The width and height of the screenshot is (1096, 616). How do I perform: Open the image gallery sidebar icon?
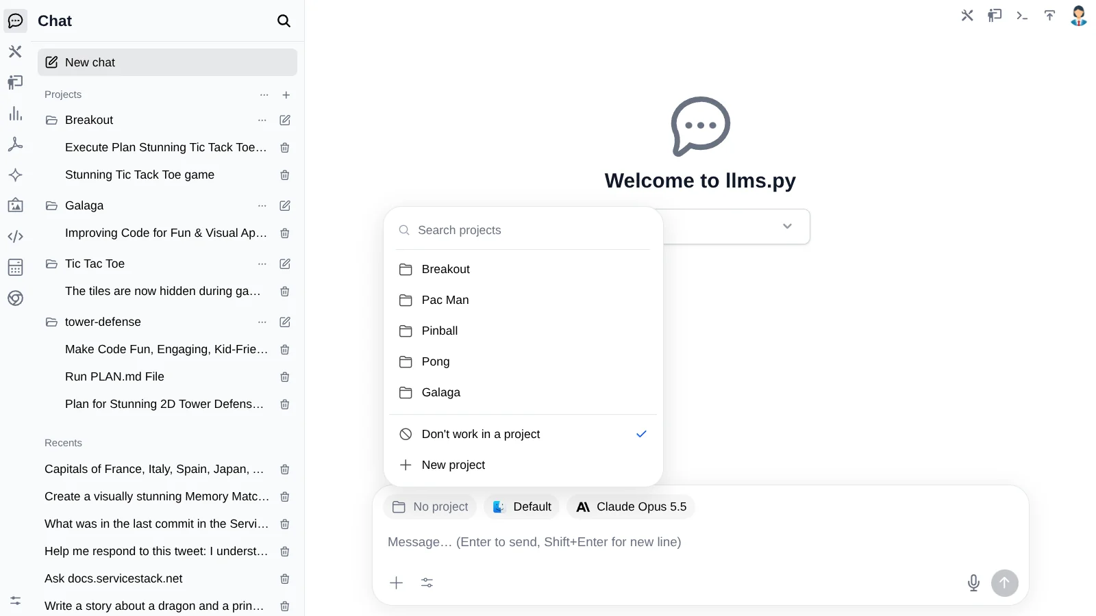pos(15,205)
